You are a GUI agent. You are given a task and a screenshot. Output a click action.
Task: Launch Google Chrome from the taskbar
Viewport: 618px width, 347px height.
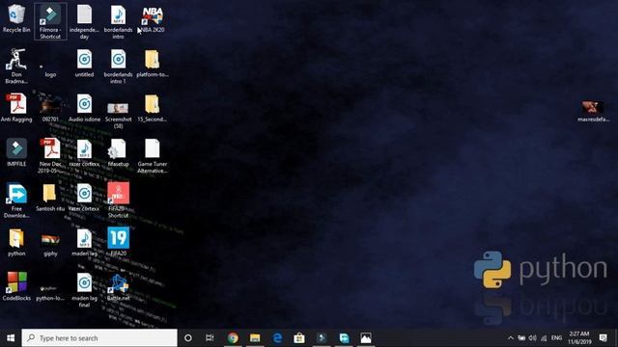click(233, 338)
